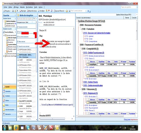Reply to everyone with Répondre à tous
The height and width of the screenshot is (133, 141).
coord(32,11)
